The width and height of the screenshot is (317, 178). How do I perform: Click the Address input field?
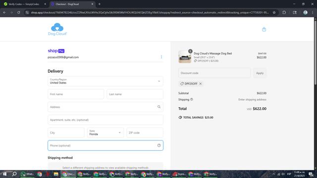pyautogui.click(x=106, y=107)
